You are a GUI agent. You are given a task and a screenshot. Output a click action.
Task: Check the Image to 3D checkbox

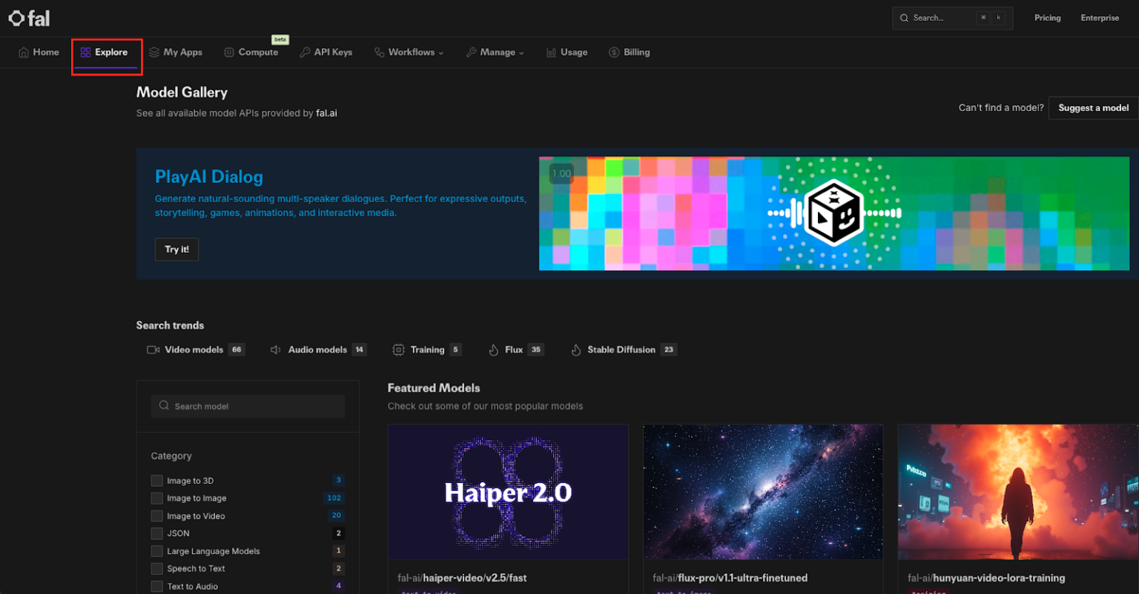[156, 481]
